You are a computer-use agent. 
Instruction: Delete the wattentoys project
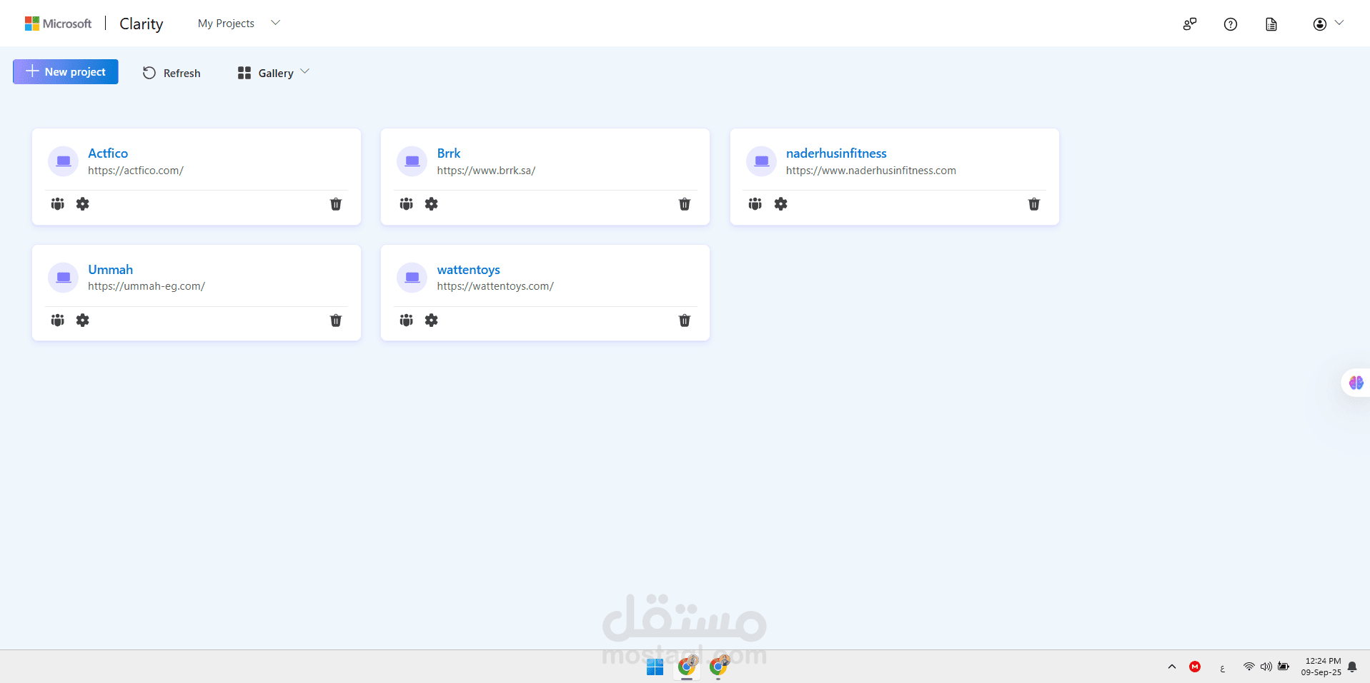tap(685, 320)
